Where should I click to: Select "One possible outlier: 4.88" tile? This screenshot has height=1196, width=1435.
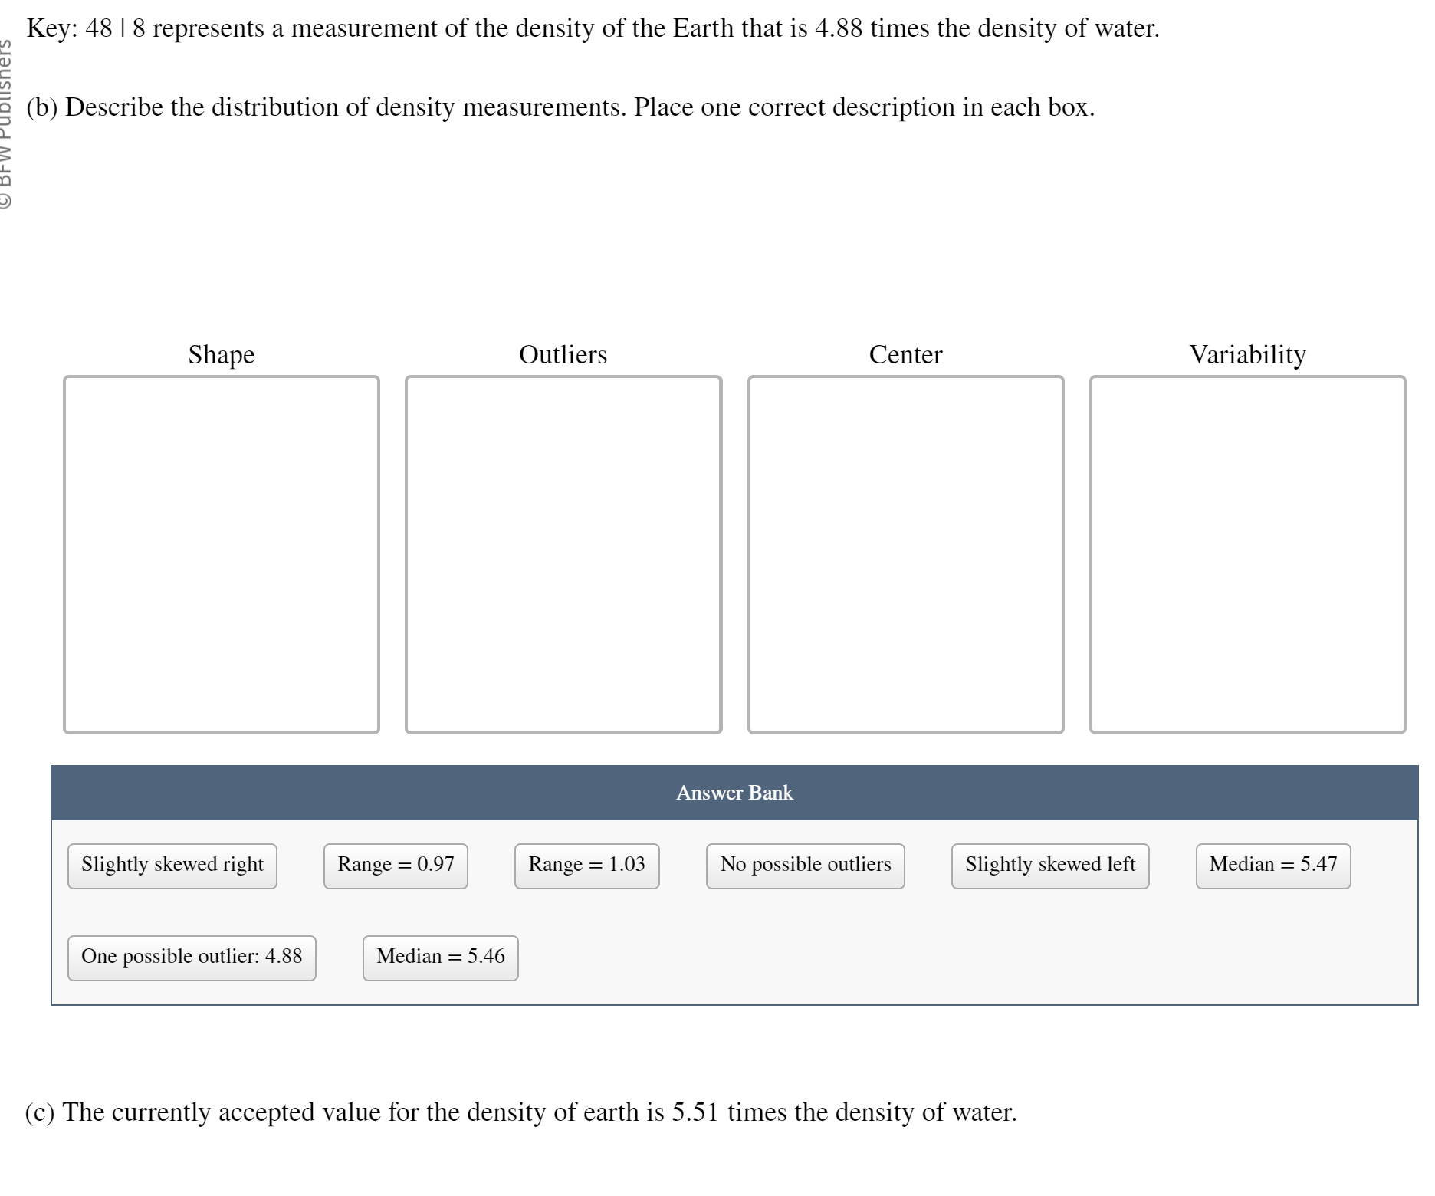tap(192, 957)
